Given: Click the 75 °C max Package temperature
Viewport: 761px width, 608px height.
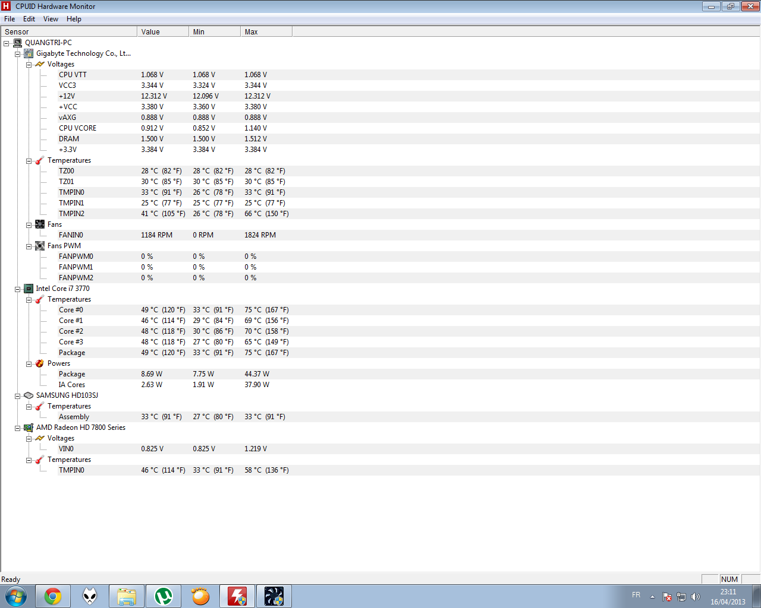Looking at the screenshot, I should 266,353.
